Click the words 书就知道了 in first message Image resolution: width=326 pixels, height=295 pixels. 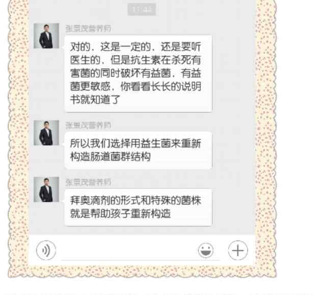pyautogui.click(x=95, y=99)
